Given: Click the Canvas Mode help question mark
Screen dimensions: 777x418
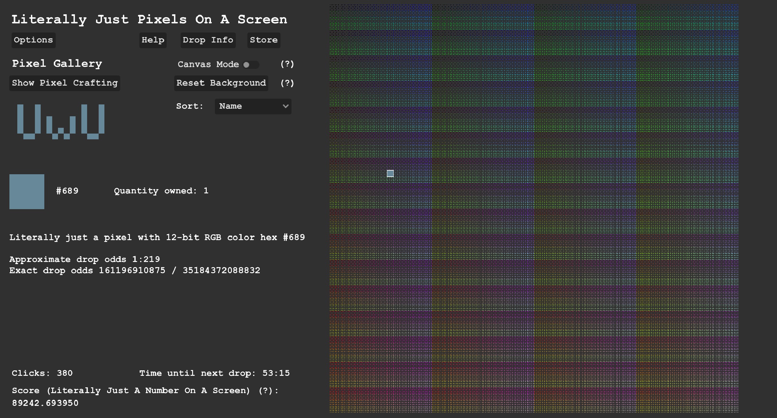Looking at the screenshot, I should [x=287, y=64].
